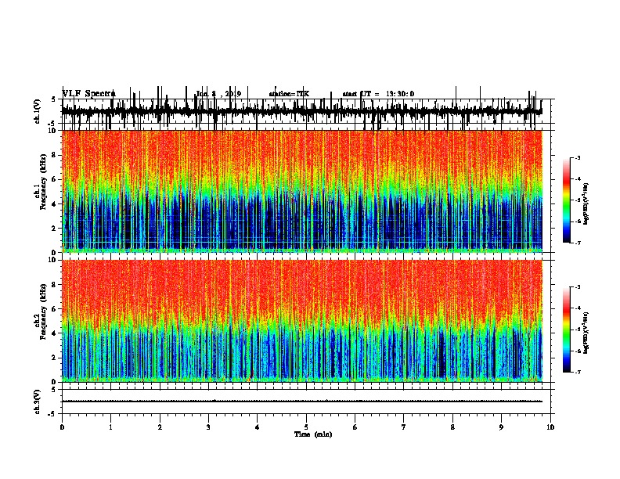Viewport: 620px width, 479px height.
Task: Click the ch.2 color bar log(PSD) label
Action: [586, 333]
